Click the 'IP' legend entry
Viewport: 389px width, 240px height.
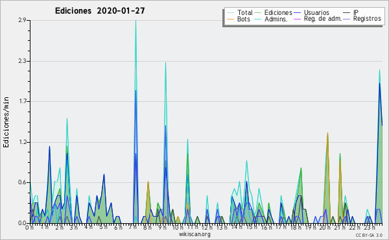356,12
